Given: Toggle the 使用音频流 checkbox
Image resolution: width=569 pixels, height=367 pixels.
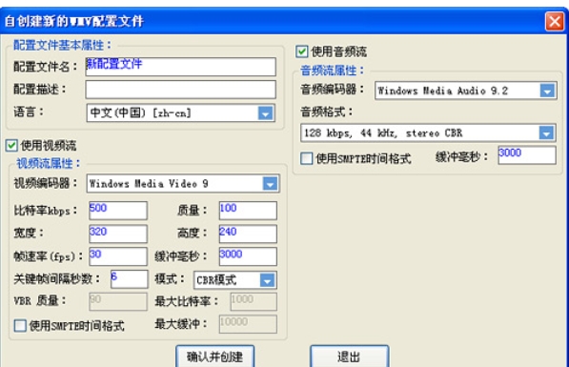Looking at the screenshot, I should pos(301,51).
